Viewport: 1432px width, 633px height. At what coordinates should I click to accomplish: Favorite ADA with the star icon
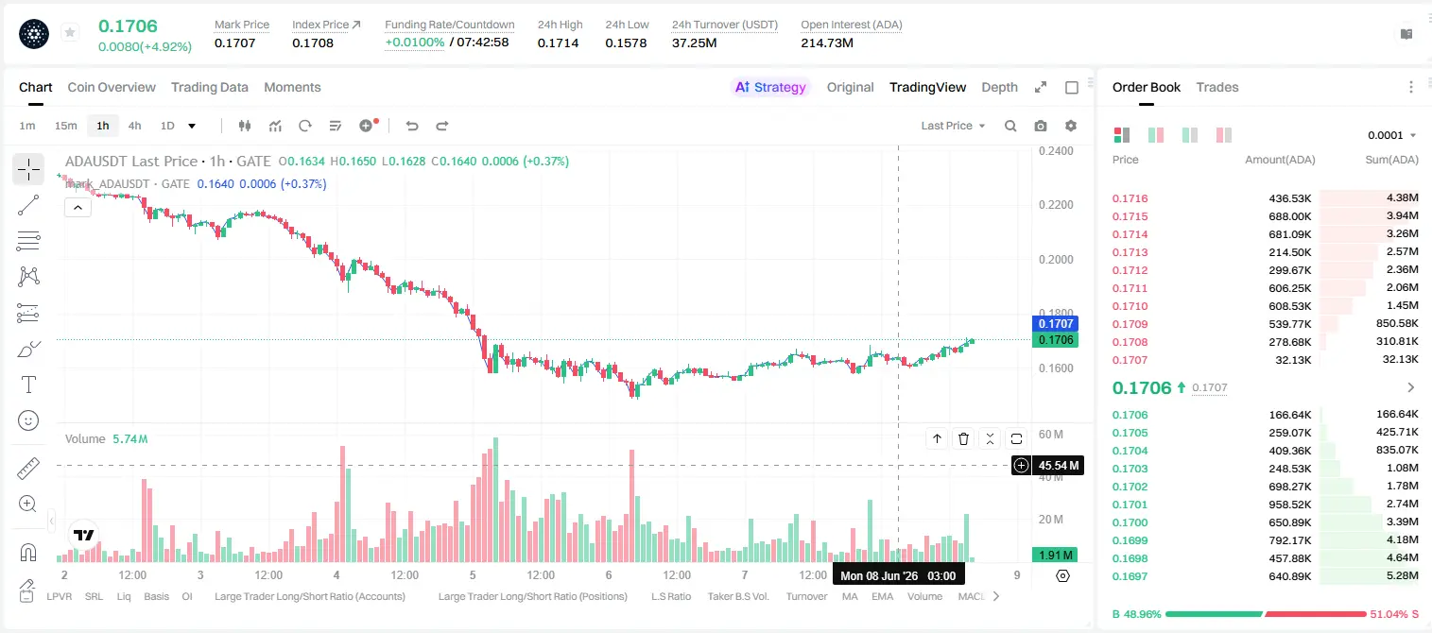click(x=70, y=33)
